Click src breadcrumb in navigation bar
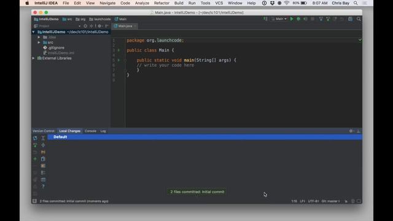 pyautogui.click(x=67, y=19)
